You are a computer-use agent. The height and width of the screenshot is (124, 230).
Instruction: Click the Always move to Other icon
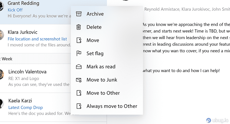(x=79, y=106)
